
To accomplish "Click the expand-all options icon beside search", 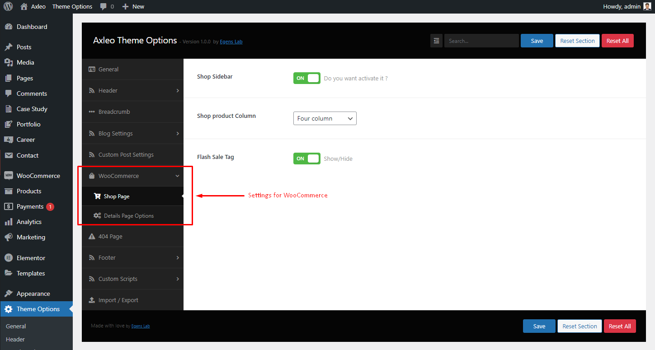I will pyautogui.click(x=436, y=41).
